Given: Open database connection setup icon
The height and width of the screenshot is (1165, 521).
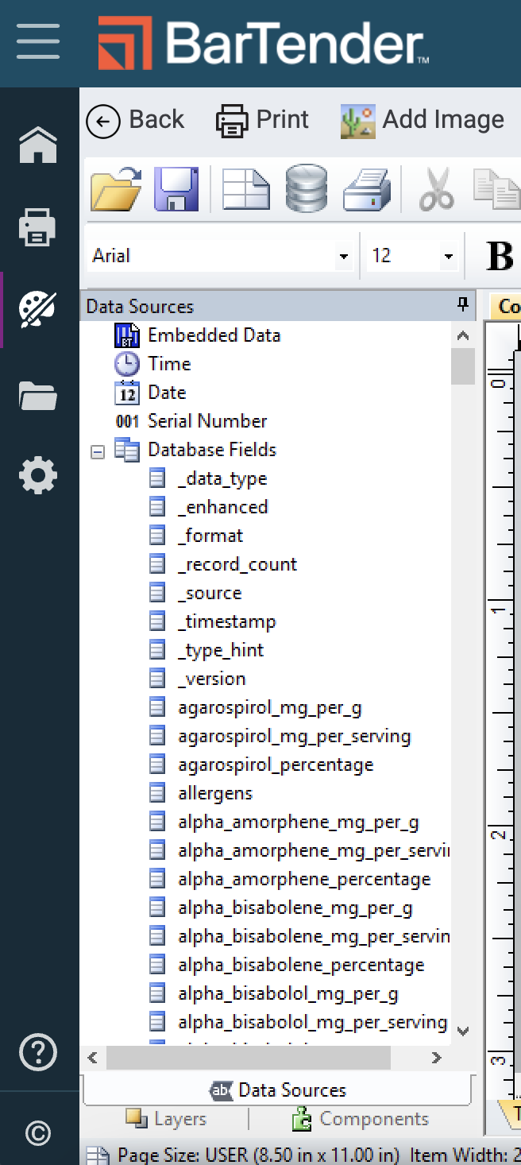Looking at the screenshot, I should coord(307,189).
